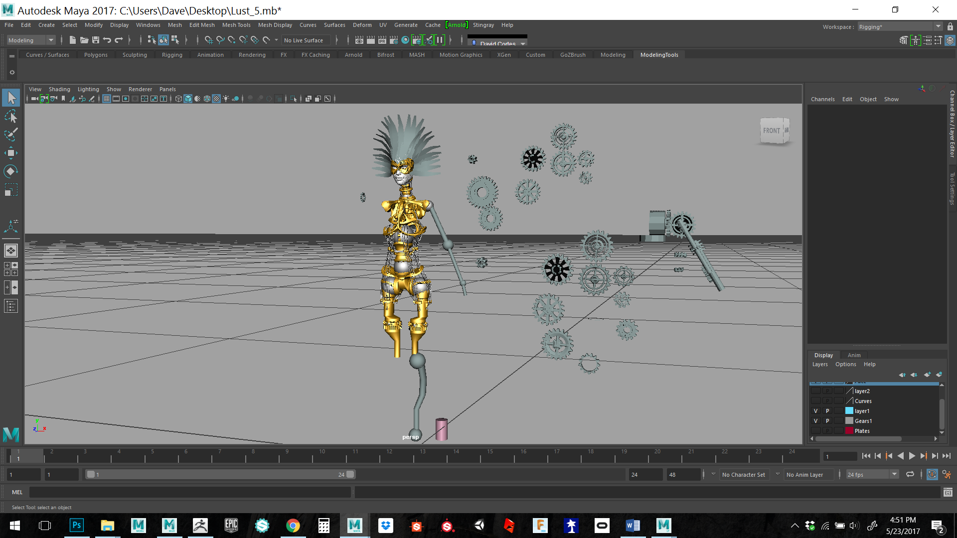Open the shelf menu hamburger button

coord(12,56)
